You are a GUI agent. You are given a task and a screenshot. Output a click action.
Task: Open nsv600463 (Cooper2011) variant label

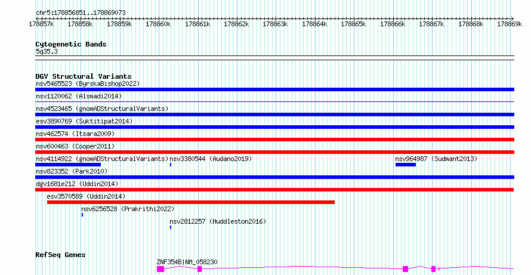tap(75, 146)
